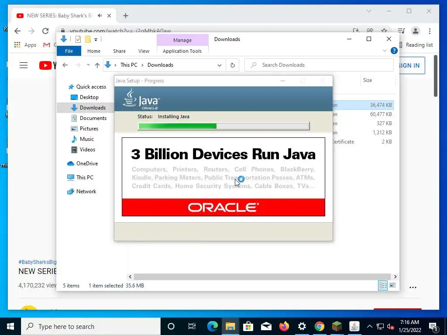Click the Chrome reload button
The width and height of the screenshot is (447, 335).
(x=45, y=31)
